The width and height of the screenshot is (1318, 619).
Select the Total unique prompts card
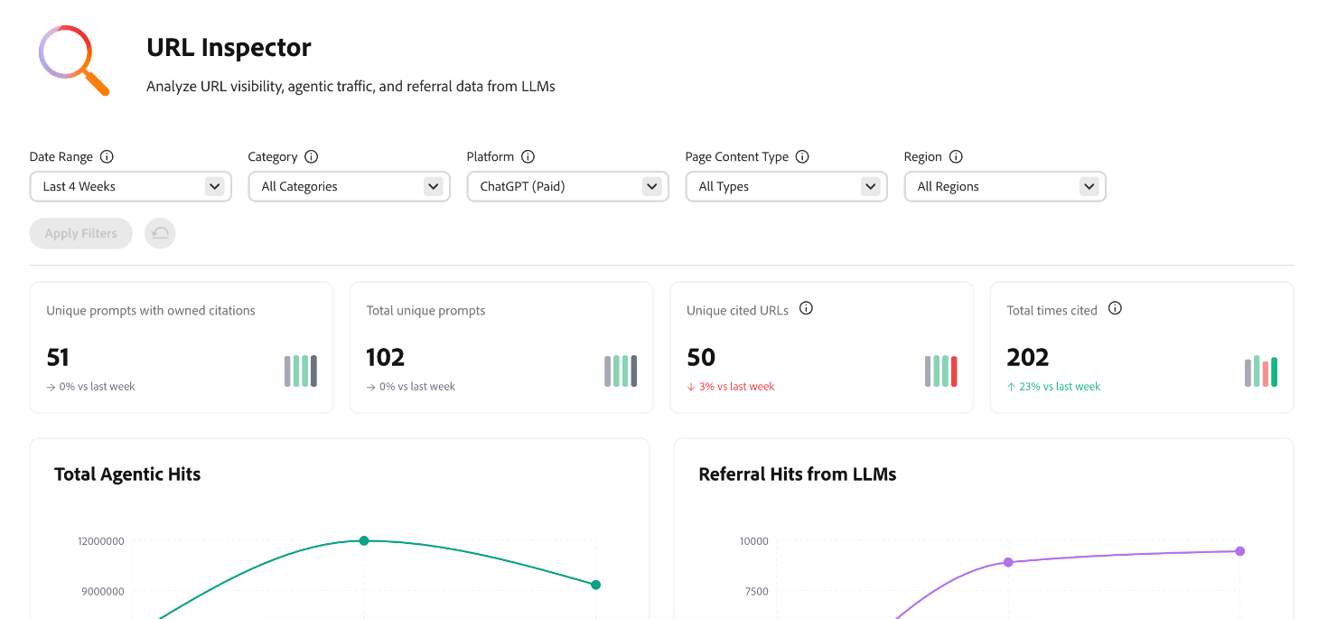(501, 348)
